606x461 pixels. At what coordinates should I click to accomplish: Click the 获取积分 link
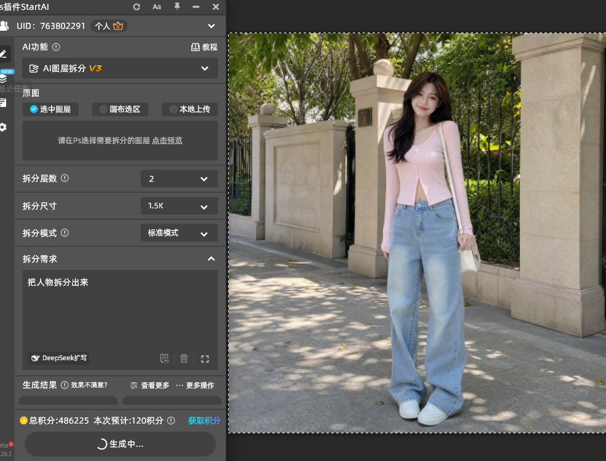point(205,420)
